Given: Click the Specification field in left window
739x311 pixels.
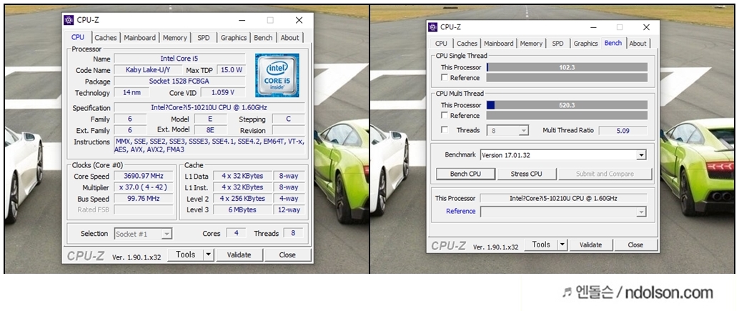Looking at the screenshot, I should 209,108.
